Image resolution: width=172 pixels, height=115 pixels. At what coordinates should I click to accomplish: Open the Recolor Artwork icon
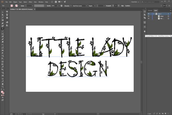click(x=62, y=6)
